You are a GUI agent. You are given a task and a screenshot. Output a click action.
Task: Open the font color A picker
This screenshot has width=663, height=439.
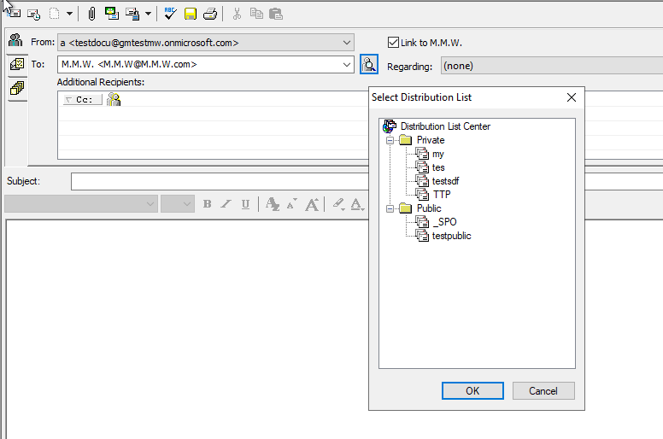pos(357,204)
